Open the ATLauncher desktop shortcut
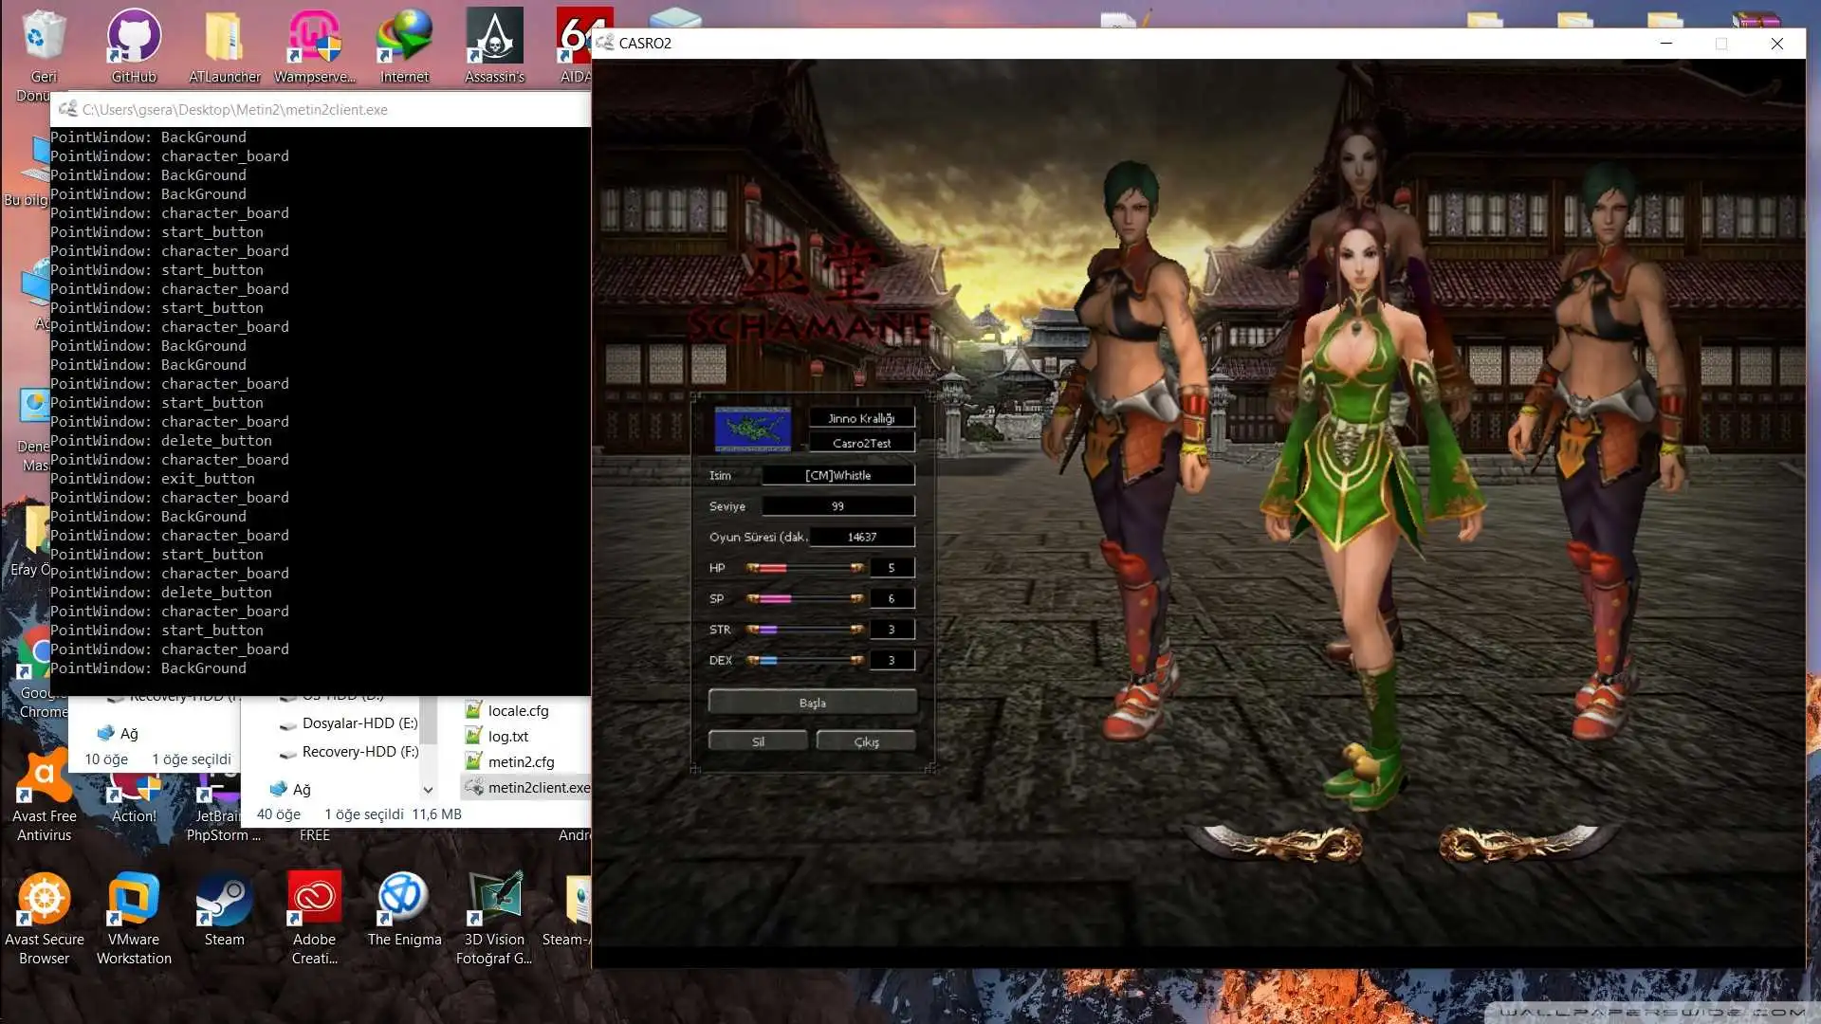 click(x=224, y=46)
